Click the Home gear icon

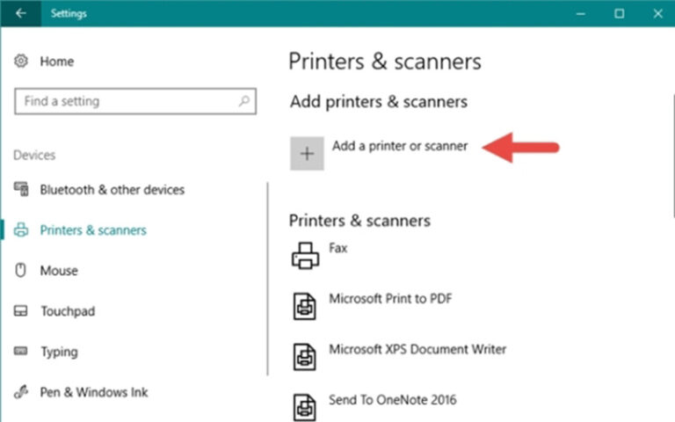pos(21,61)
